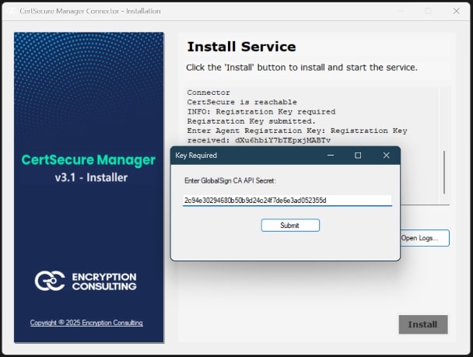Click the log output scrollbar thumb
Screen dimensions: 473x357
point(444,172)
